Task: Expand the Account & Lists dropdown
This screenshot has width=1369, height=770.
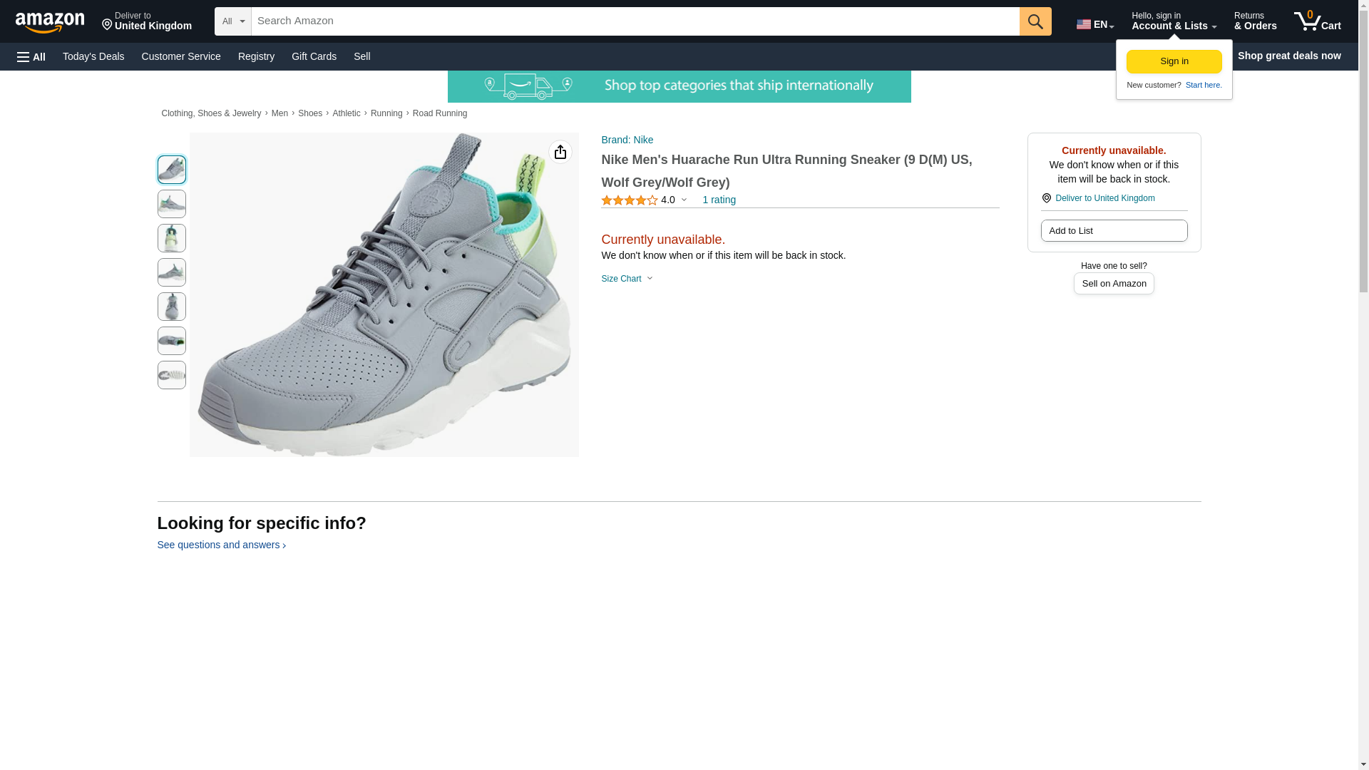Action: click(1173, 21)
